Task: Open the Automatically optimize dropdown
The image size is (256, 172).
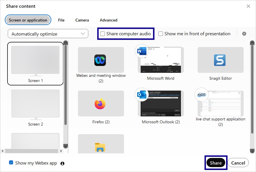Action: tap(48, 34)
